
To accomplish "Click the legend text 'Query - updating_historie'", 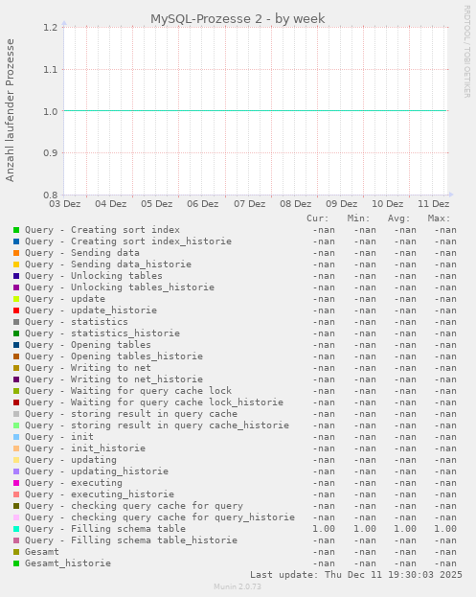I will pyautogui.click(x=97, y=471).
